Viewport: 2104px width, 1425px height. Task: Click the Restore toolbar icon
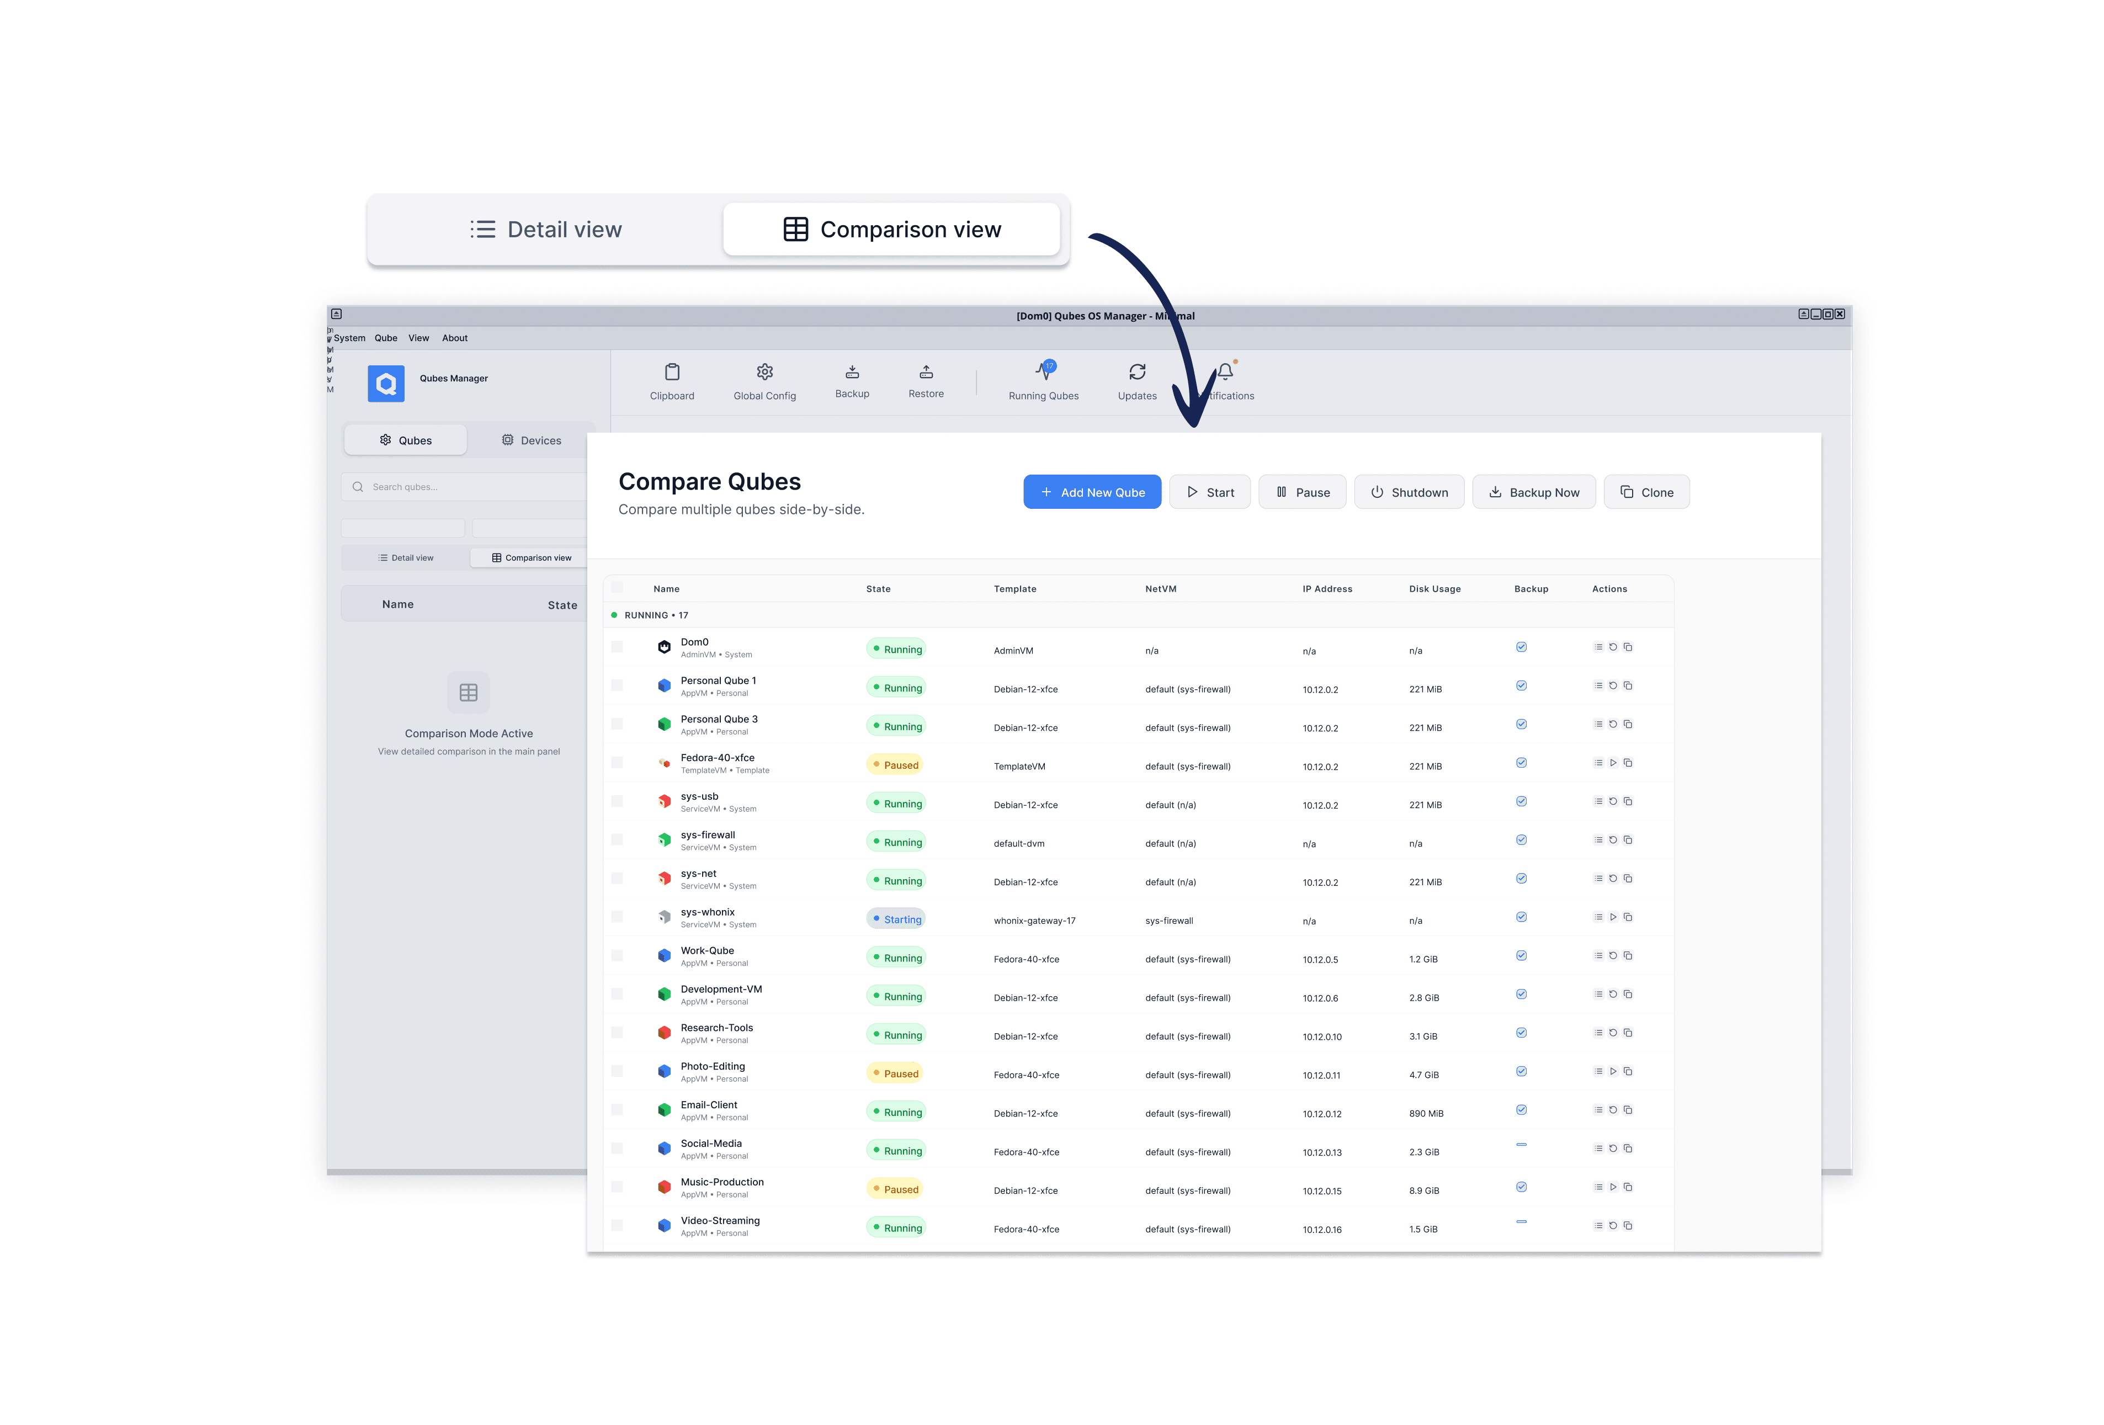(x=925, y=371)
